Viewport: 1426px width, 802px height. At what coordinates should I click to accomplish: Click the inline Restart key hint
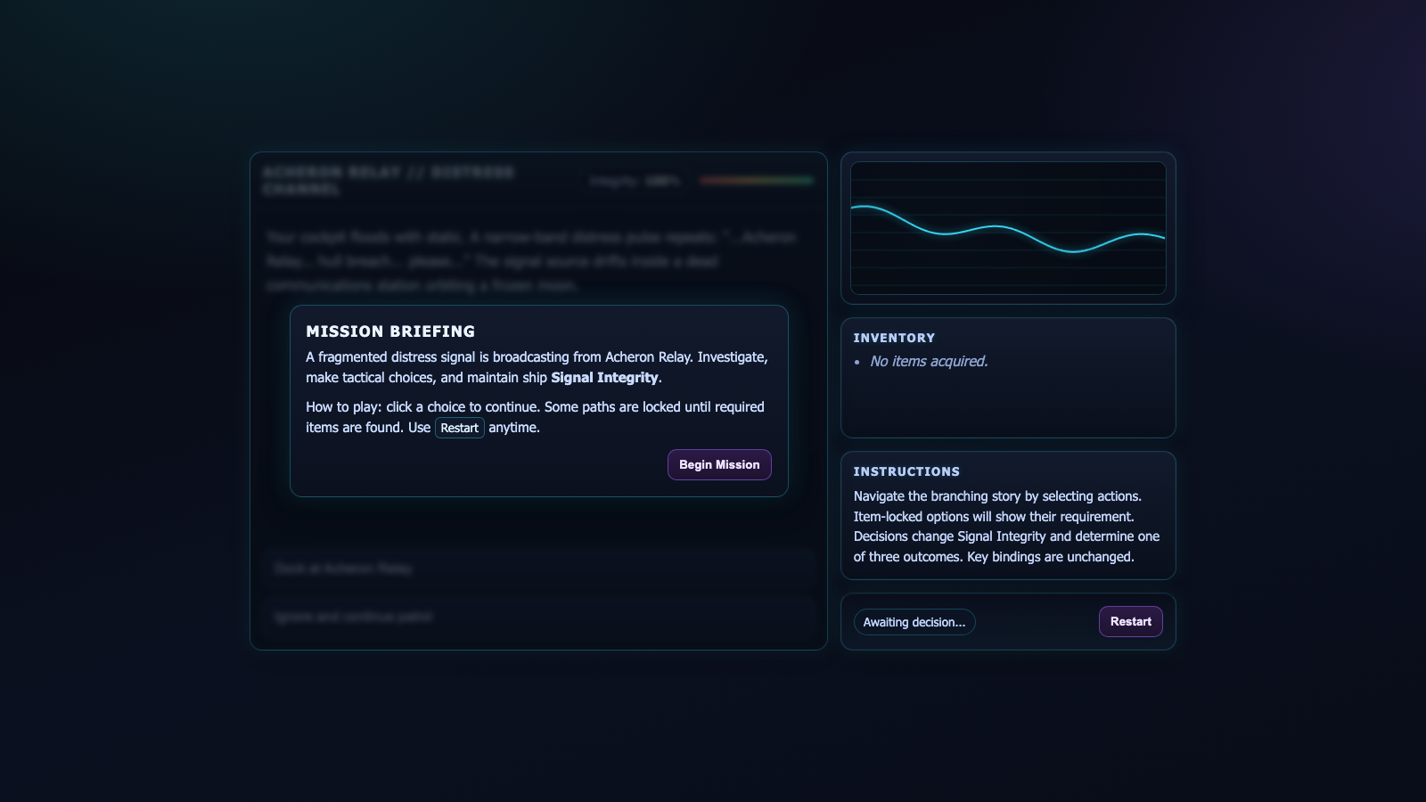coord(460,428)
